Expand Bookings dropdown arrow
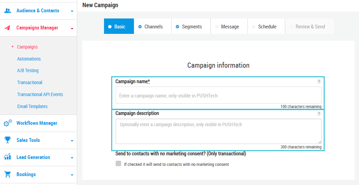This screenshot has width=359, height=185. tap(72, 175)
